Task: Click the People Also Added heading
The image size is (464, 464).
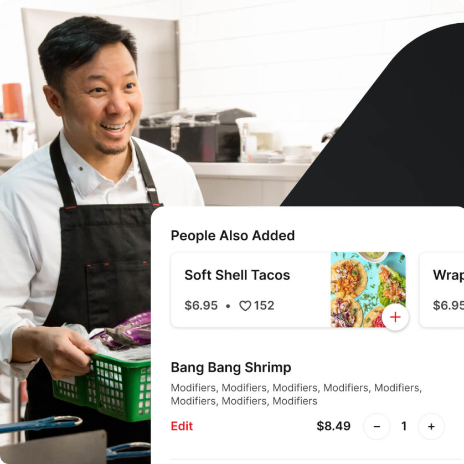Action: [x=233, y=235]
